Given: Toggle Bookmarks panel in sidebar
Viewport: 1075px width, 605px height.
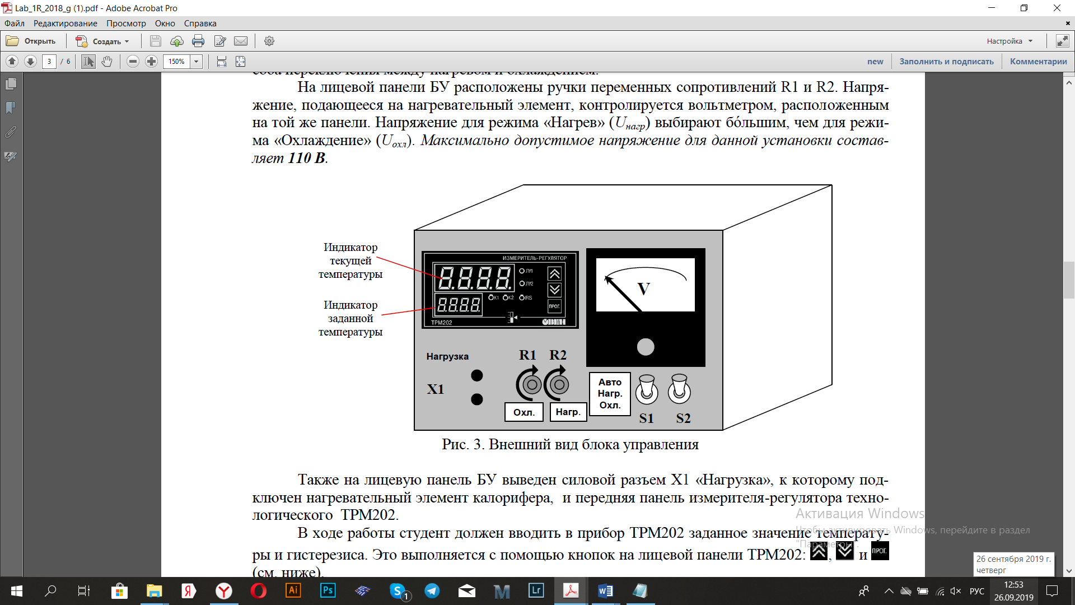Looking at the screenshot, I should 11,108.
